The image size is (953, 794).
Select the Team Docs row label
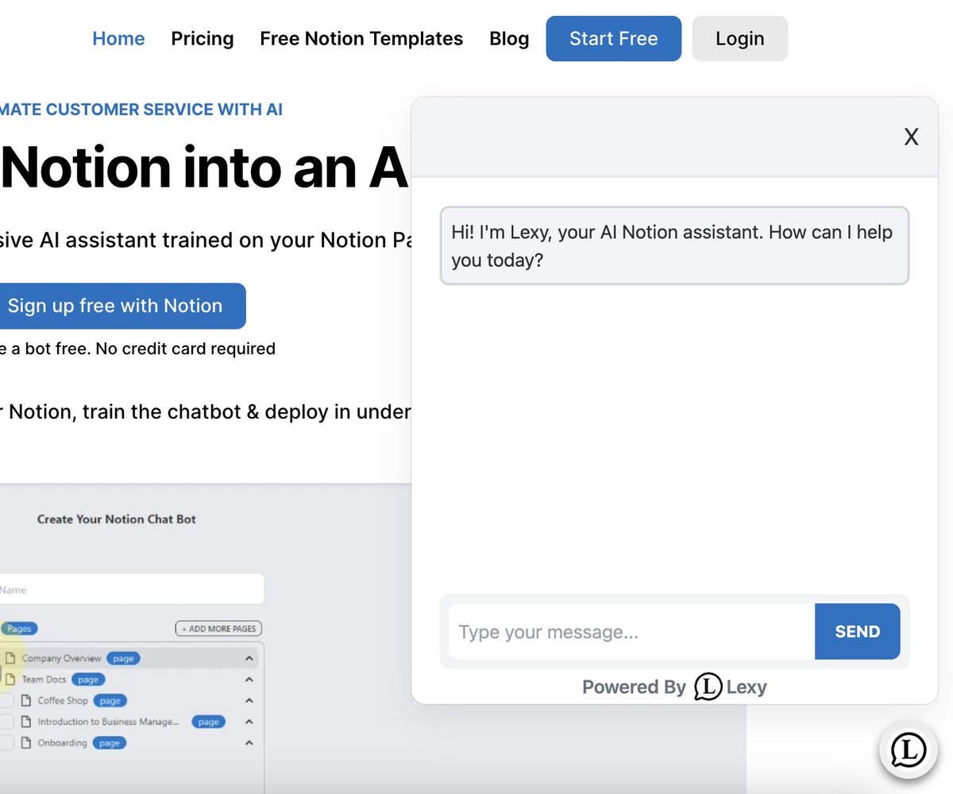click(x=44, y=680)
